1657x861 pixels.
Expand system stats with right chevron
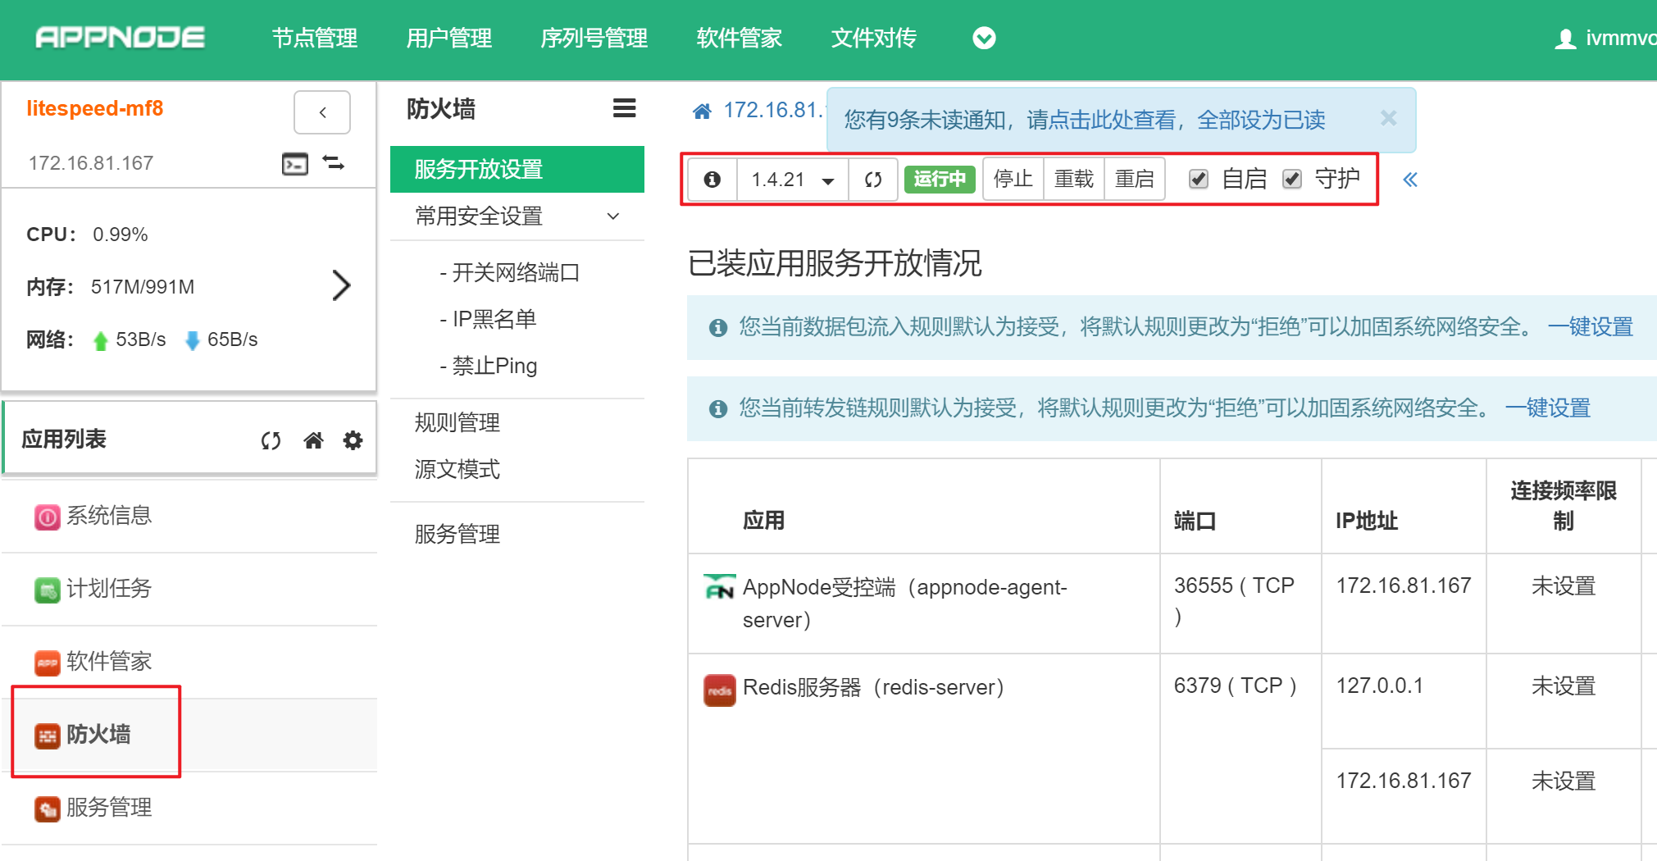pyautogui.click(x=341, y=285)
